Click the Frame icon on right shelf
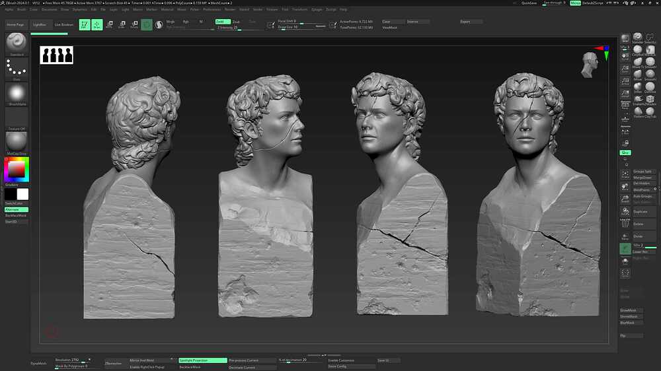661x371 pixels. [x=625, y=174]
